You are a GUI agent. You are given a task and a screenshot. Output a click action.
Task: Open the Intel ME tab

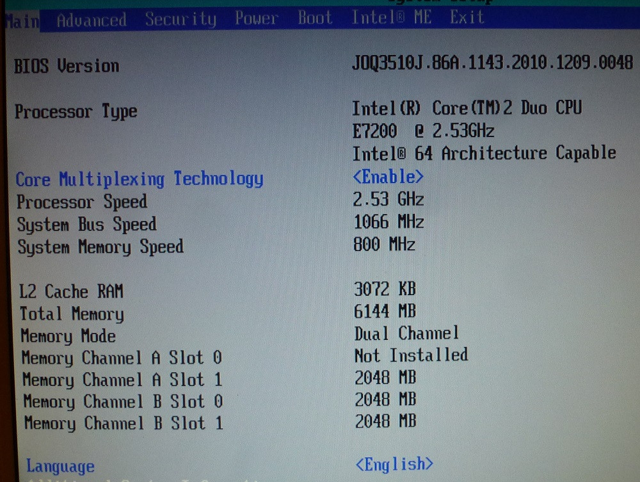pos(392,17)
